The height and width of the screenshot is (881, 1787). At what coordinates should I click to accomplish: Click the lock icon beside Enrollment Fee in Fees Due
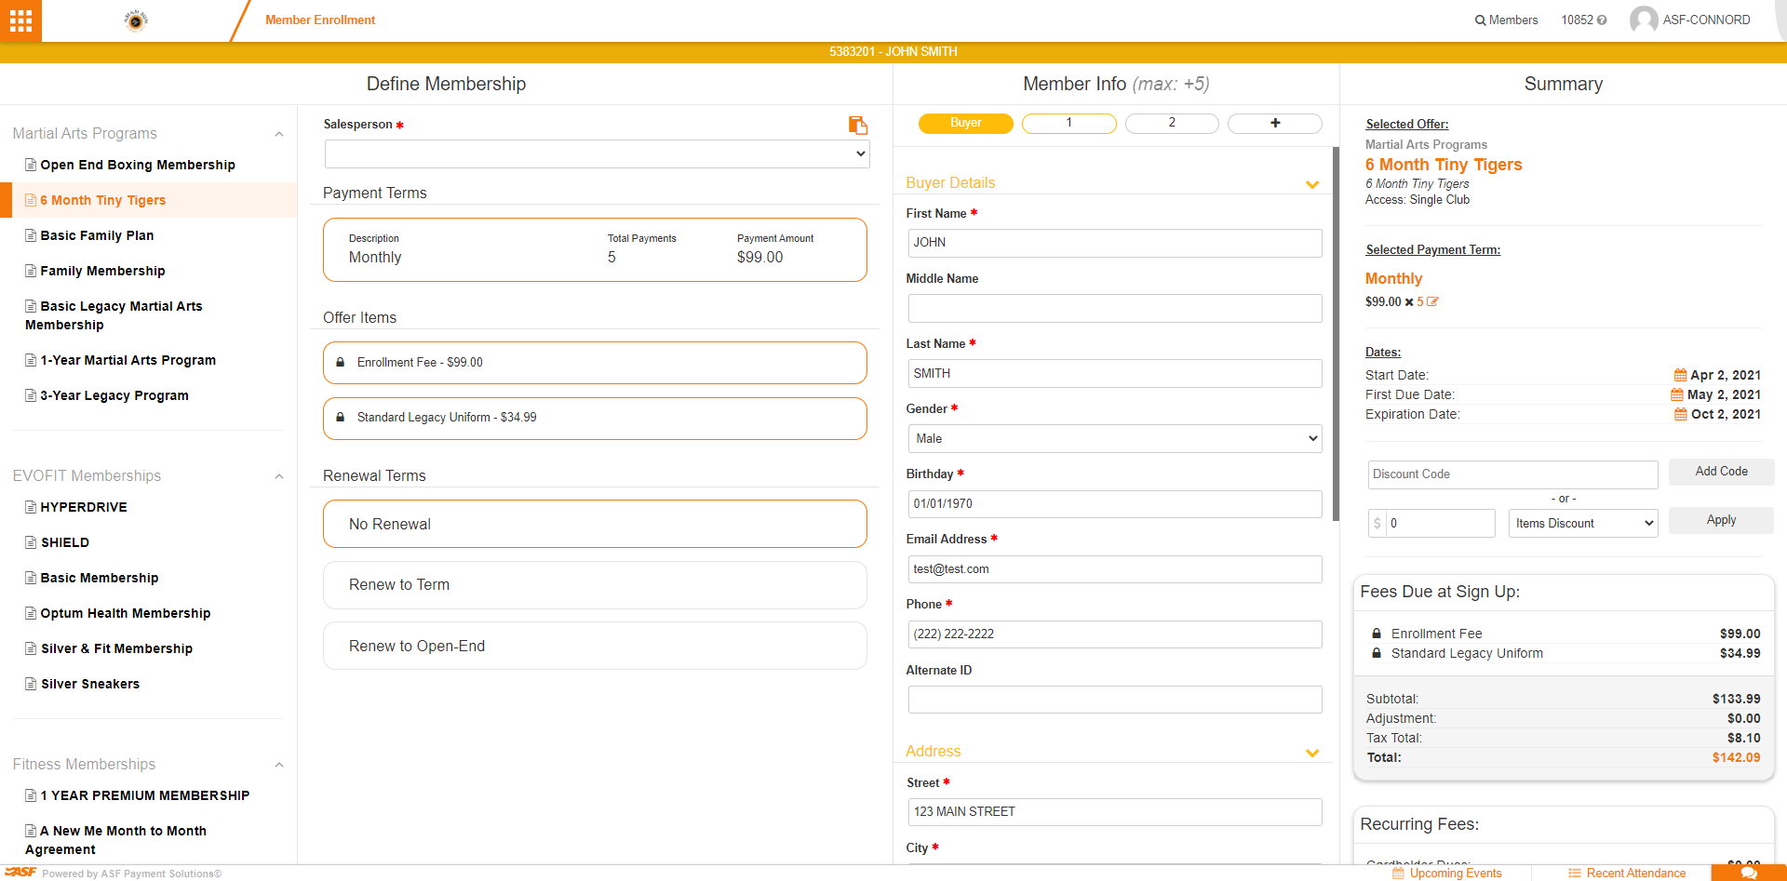click(1377, 634)
